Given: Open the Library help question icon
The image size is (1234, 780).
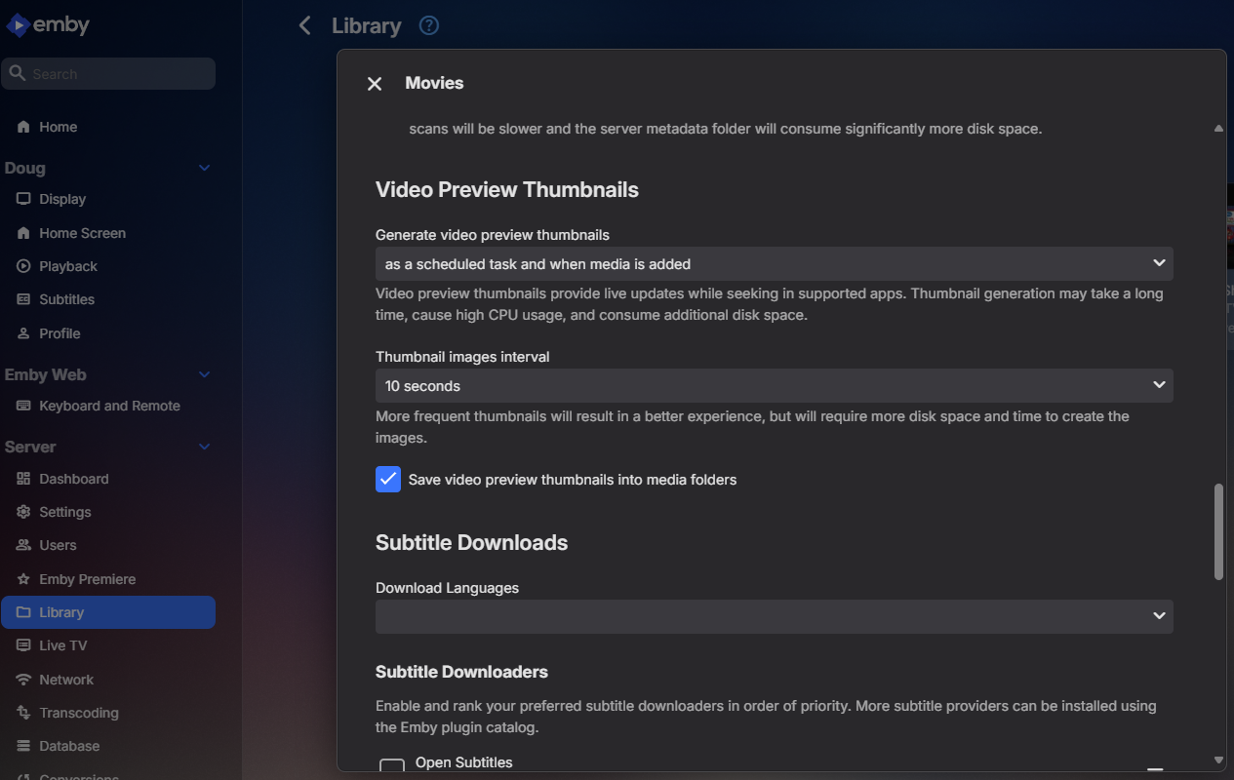Looking at the screenshot, I should tap(428, 26).
